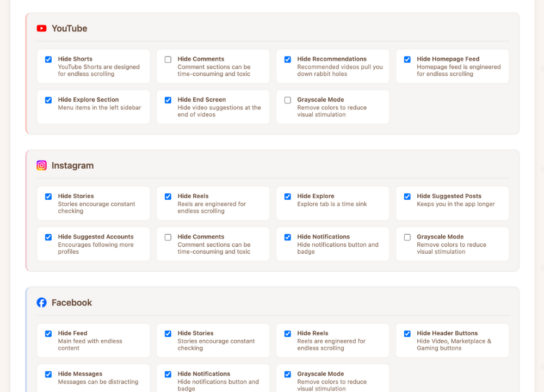Click the Facebook logo icon

41,303
